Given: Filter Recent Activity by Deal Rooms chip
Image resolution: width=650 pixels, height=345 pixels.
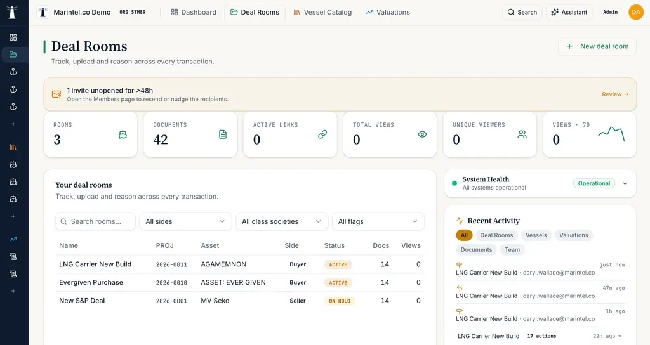Looking at the screenshot, I should [496, 235].
